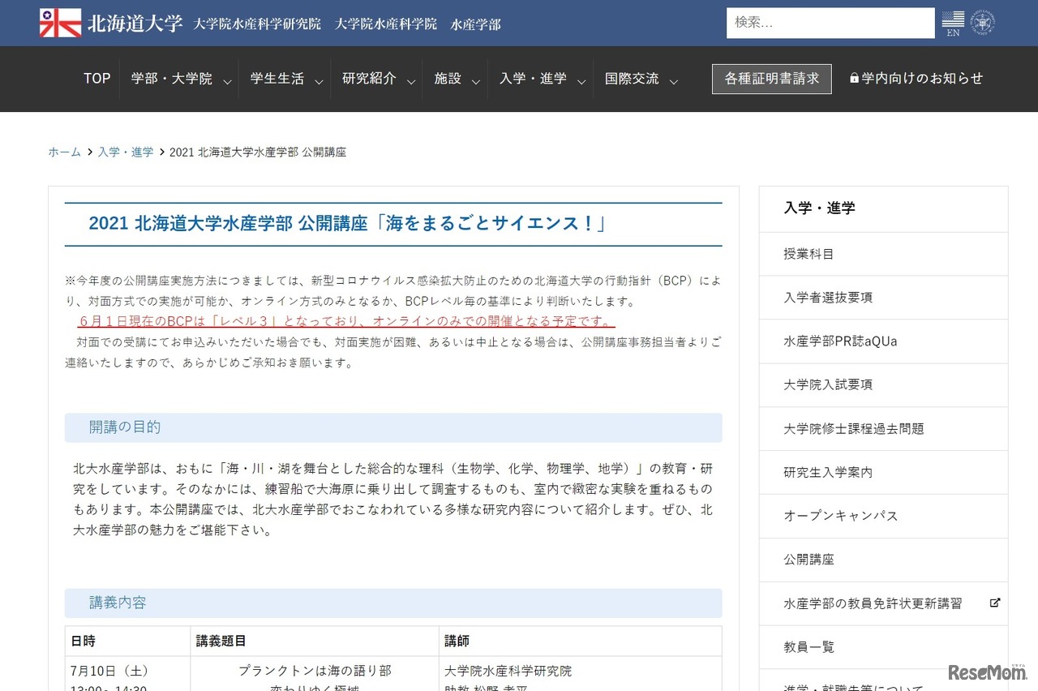Click the lock icon for 学内向けのお知らせ
The width and height of the screenshot is (1038, 691).
[854, 79]
